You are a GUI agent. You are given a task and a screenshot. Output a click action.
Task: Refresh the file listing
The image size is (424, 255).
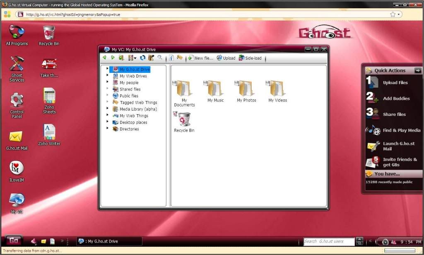[142, 58]
